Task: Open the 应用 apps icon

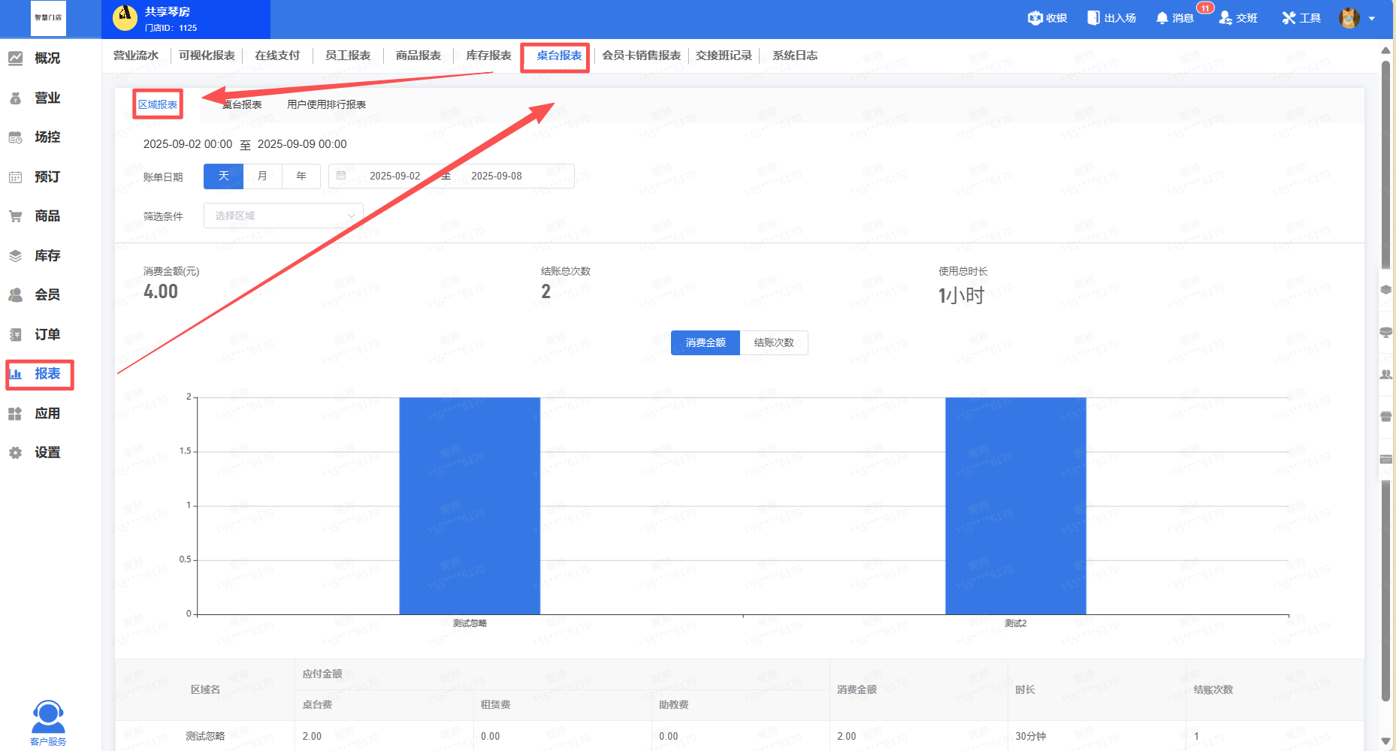Action: [15, 414]
